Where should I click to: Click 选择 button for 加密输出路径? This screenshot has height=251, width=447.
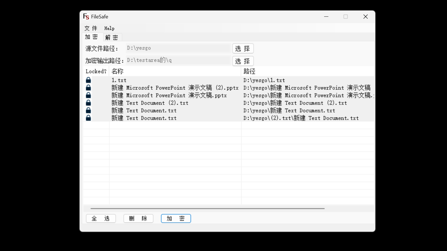[243, 61]
